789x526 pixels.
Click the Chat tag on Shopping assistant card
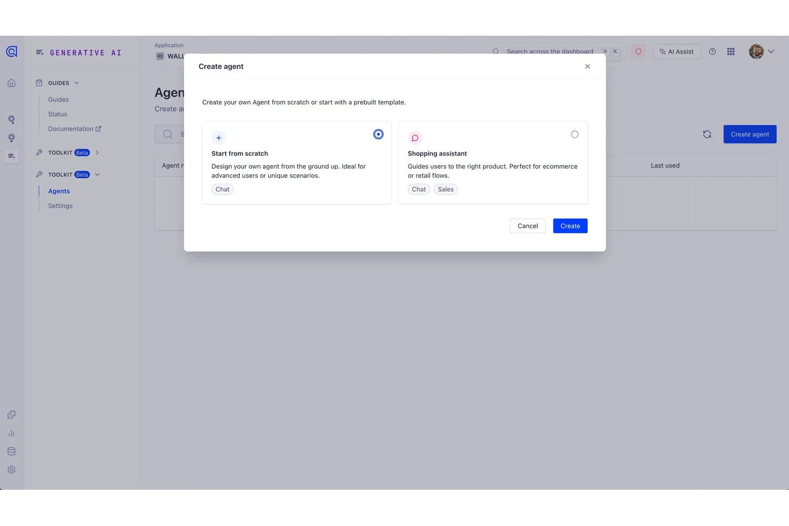tap(419, 189)
